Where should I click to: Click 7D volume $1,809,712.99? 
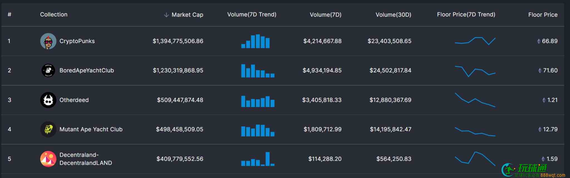323,129
